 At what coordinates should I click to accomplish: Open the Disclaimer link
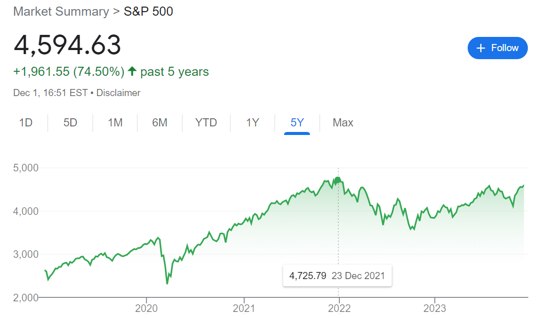pos(118,93)
